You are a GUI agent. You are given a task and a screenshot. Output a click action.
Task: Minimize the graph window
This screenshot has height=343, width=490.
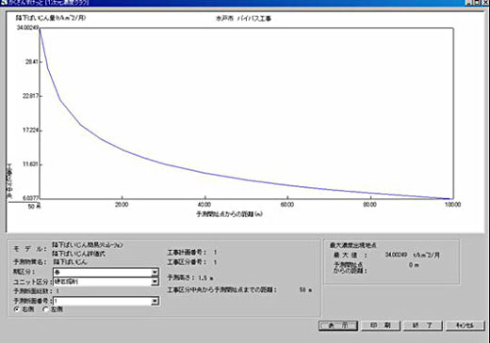click(468, 3)
